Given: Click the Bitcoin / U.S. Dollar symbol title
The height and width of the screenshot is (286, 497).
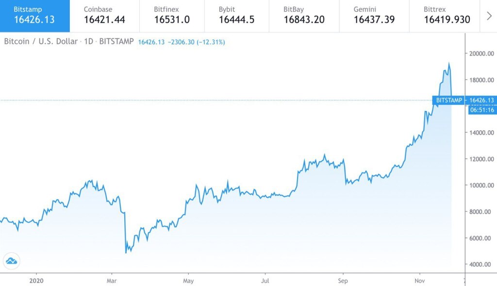Looking at the screenshot, I should [41, 42].
